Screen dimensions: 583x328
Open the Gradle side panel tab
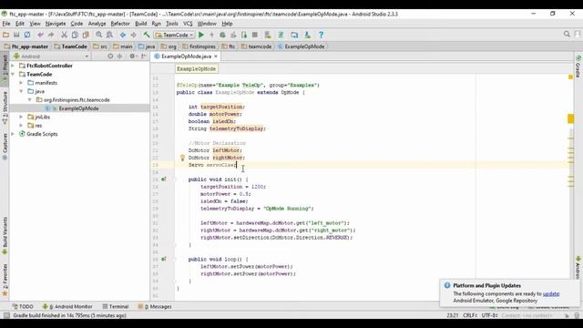[578, 67]
